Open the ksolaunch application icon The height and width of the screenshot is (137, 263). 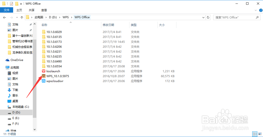tap(44, 71)
